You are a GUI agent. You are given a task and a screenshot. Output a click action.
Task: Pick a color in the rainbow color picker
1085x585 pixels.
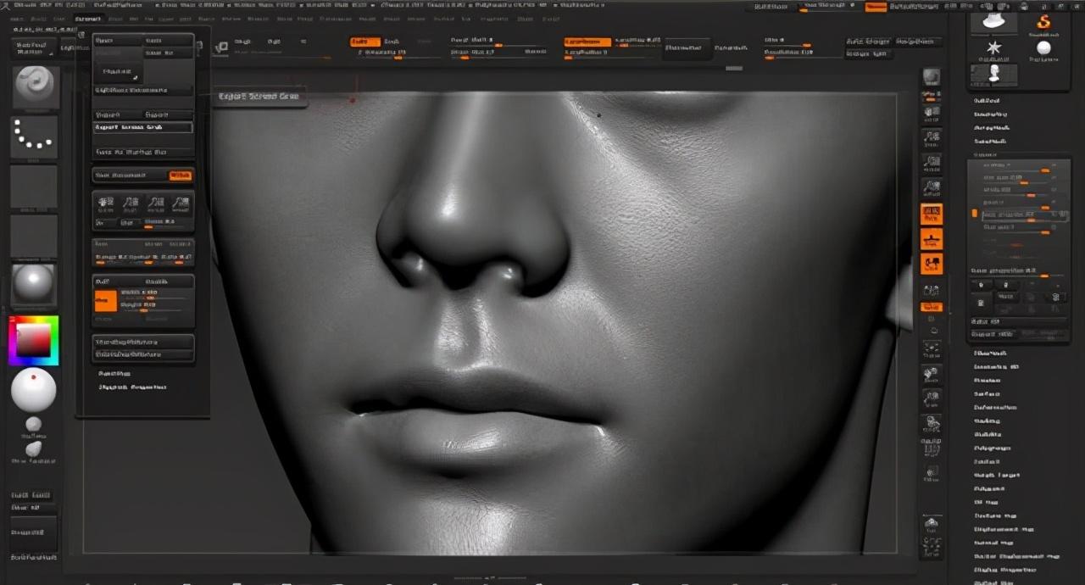tap(34, 340)
